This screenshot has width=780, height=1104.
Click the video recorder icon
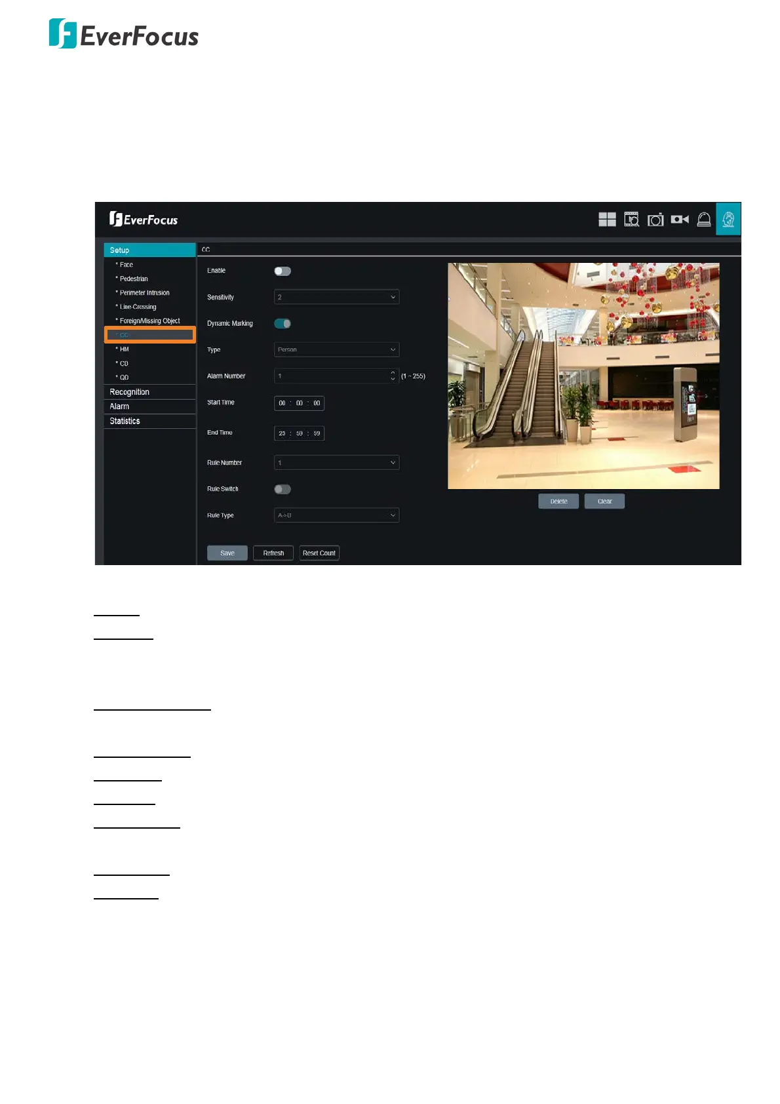(x=680, y=220)
